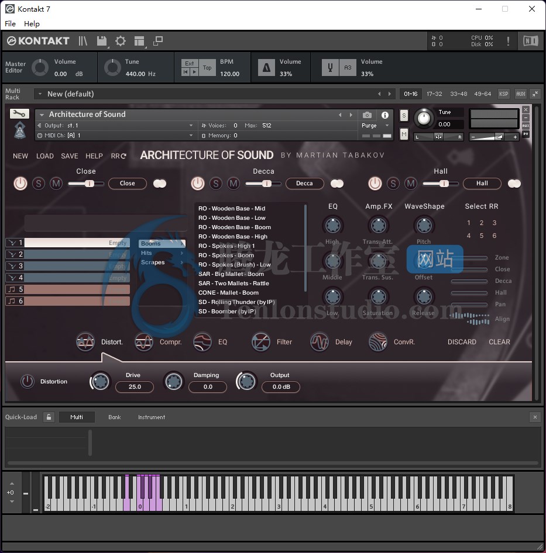
Task: Click the Quick-Load lock icon
Action: click(x=49, y=417)
